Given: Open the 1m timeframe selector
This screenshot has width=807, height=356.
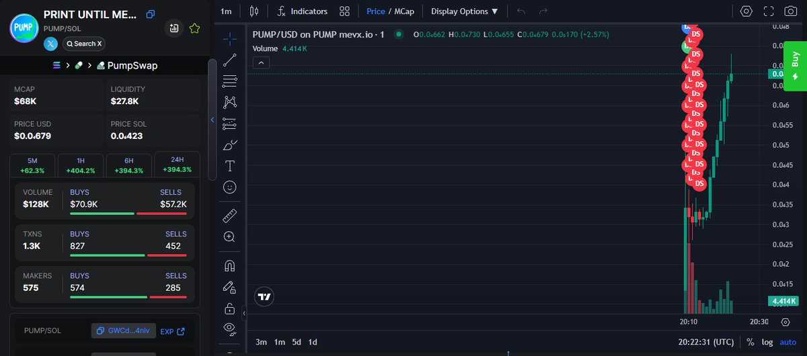Looking at the screenshot, I should (x=226, y=11).
